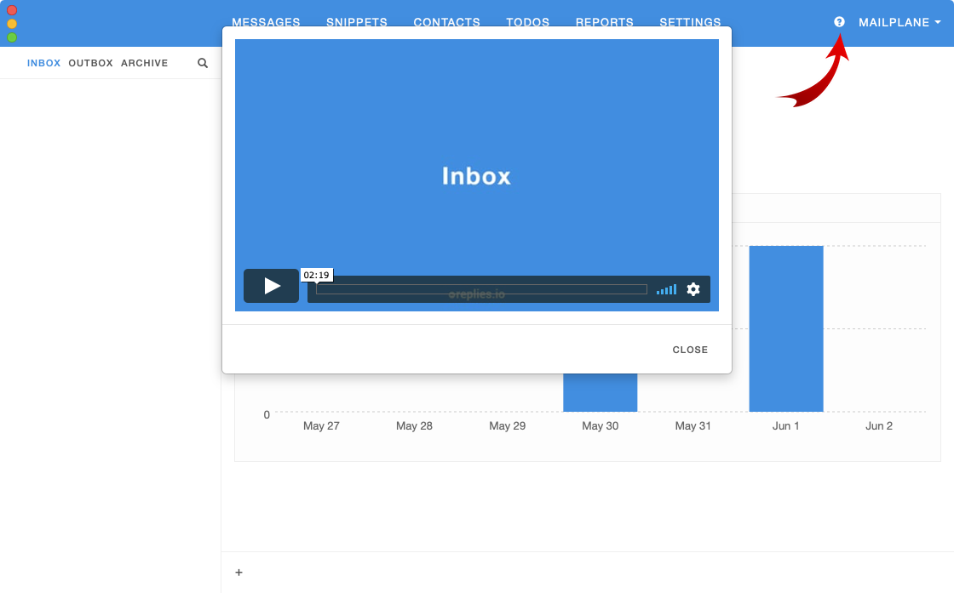Click the plus icon at bottom
954x593 pixels.
point(238,573)
